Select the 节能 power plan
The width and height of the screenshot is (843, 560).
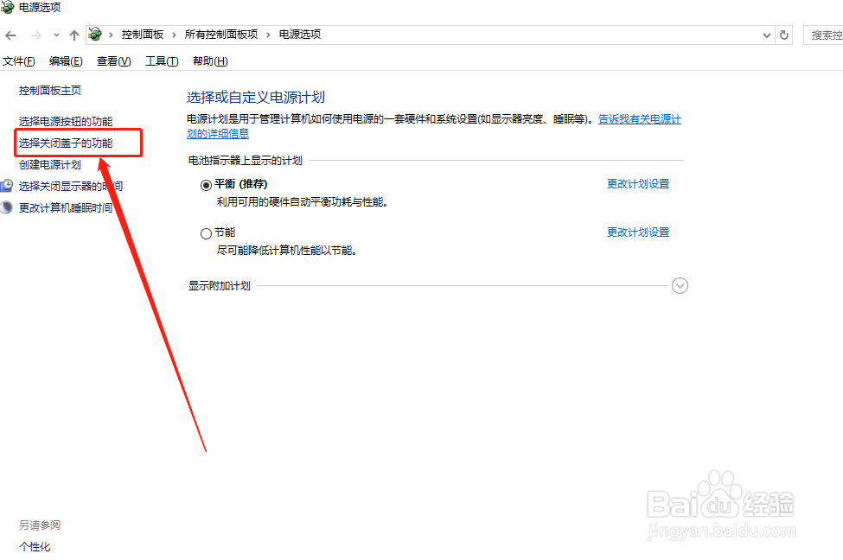[x=206, y=232]
